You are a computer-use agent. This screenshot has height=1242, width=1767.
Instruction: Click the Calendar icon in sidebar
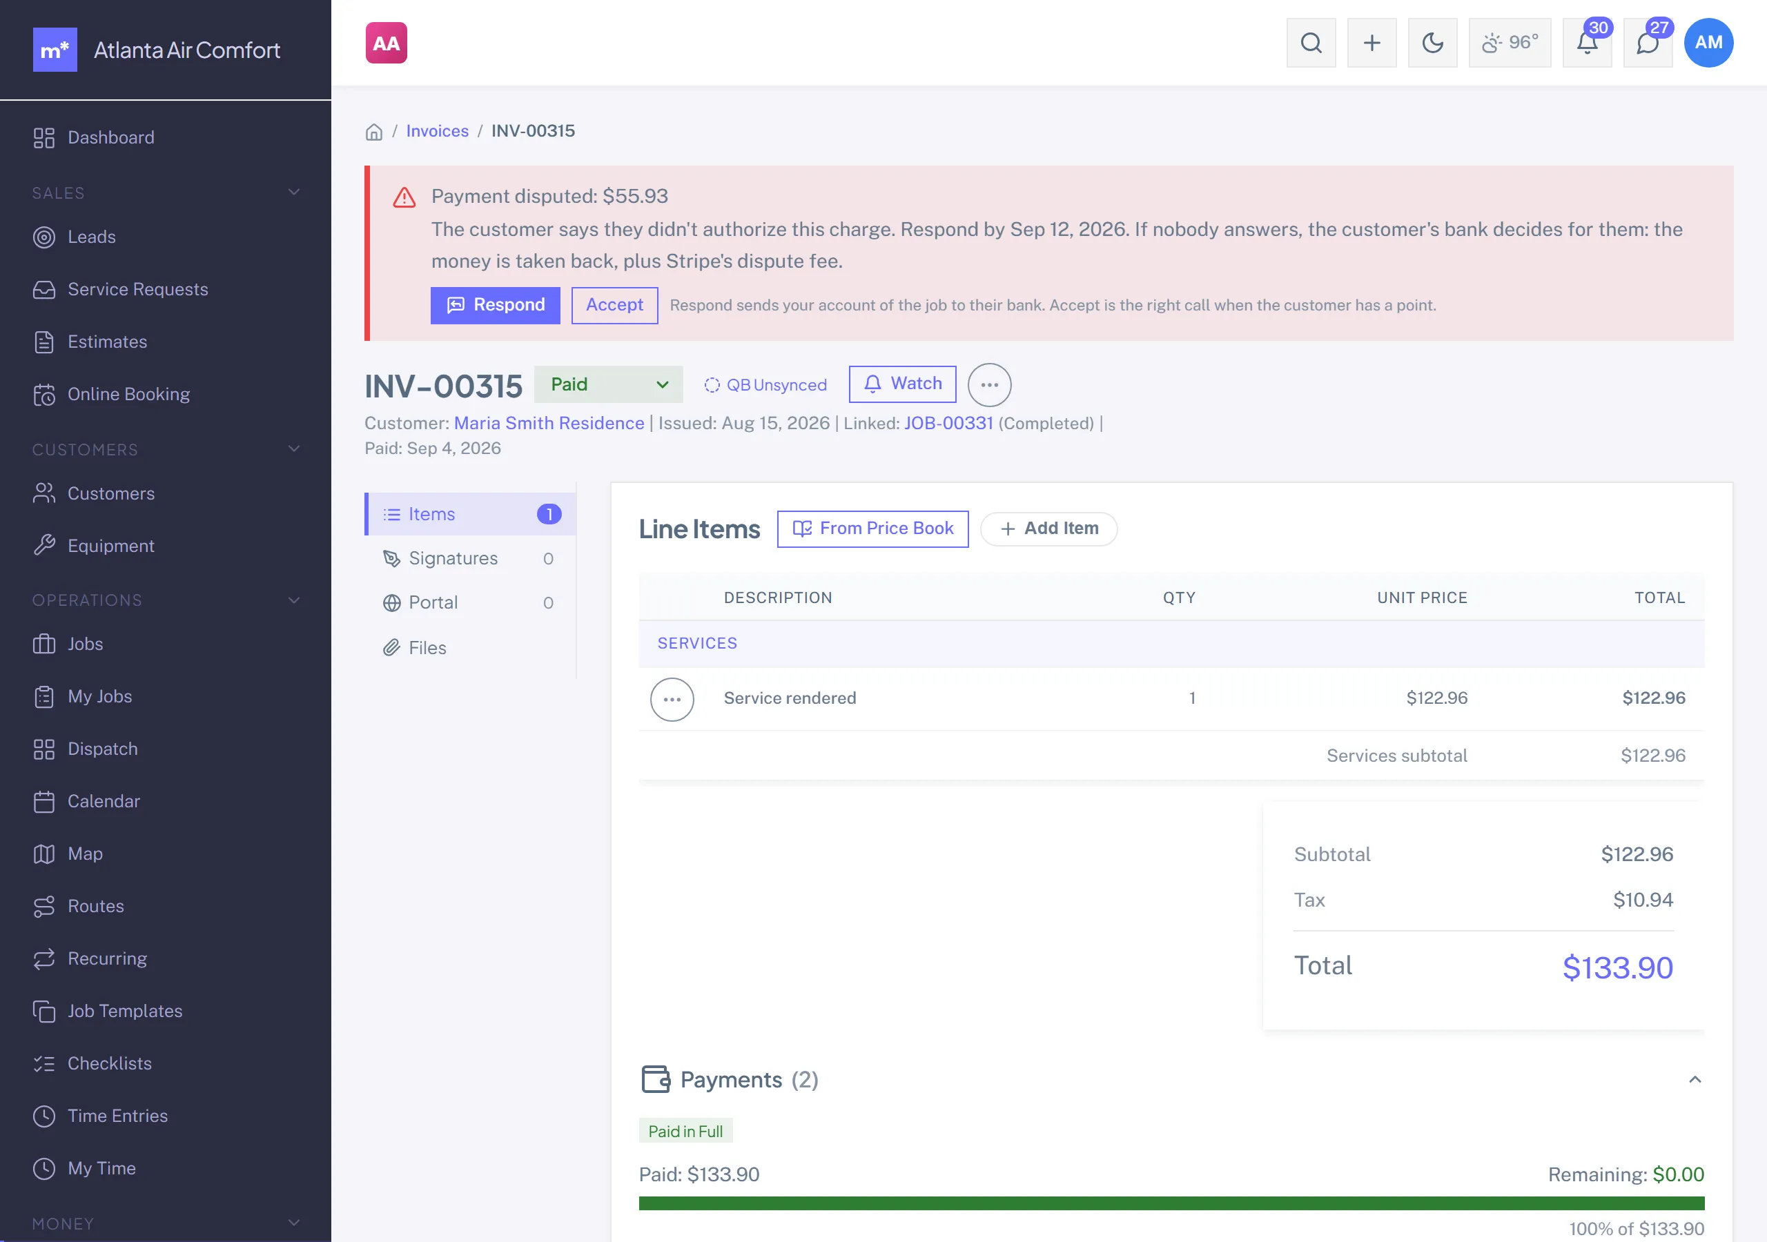click(44, 801)
